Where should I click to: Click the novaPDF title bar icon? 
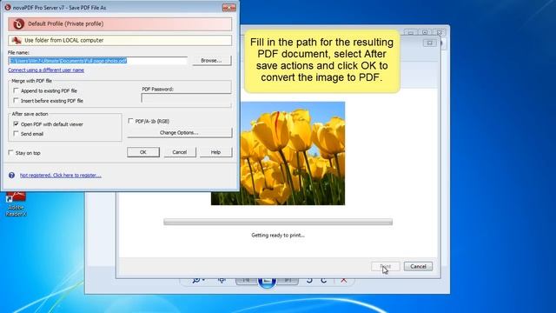pyautogui.click(x=8, y=7)
